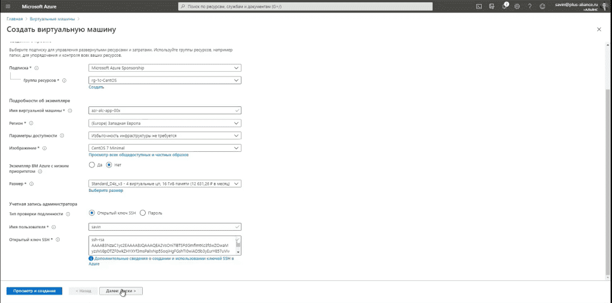Image resolution: width=612 pixels, height=303 pixels.
Task: Show info tooltip for low-priority VM instance
Action: [x=40, y=171]
